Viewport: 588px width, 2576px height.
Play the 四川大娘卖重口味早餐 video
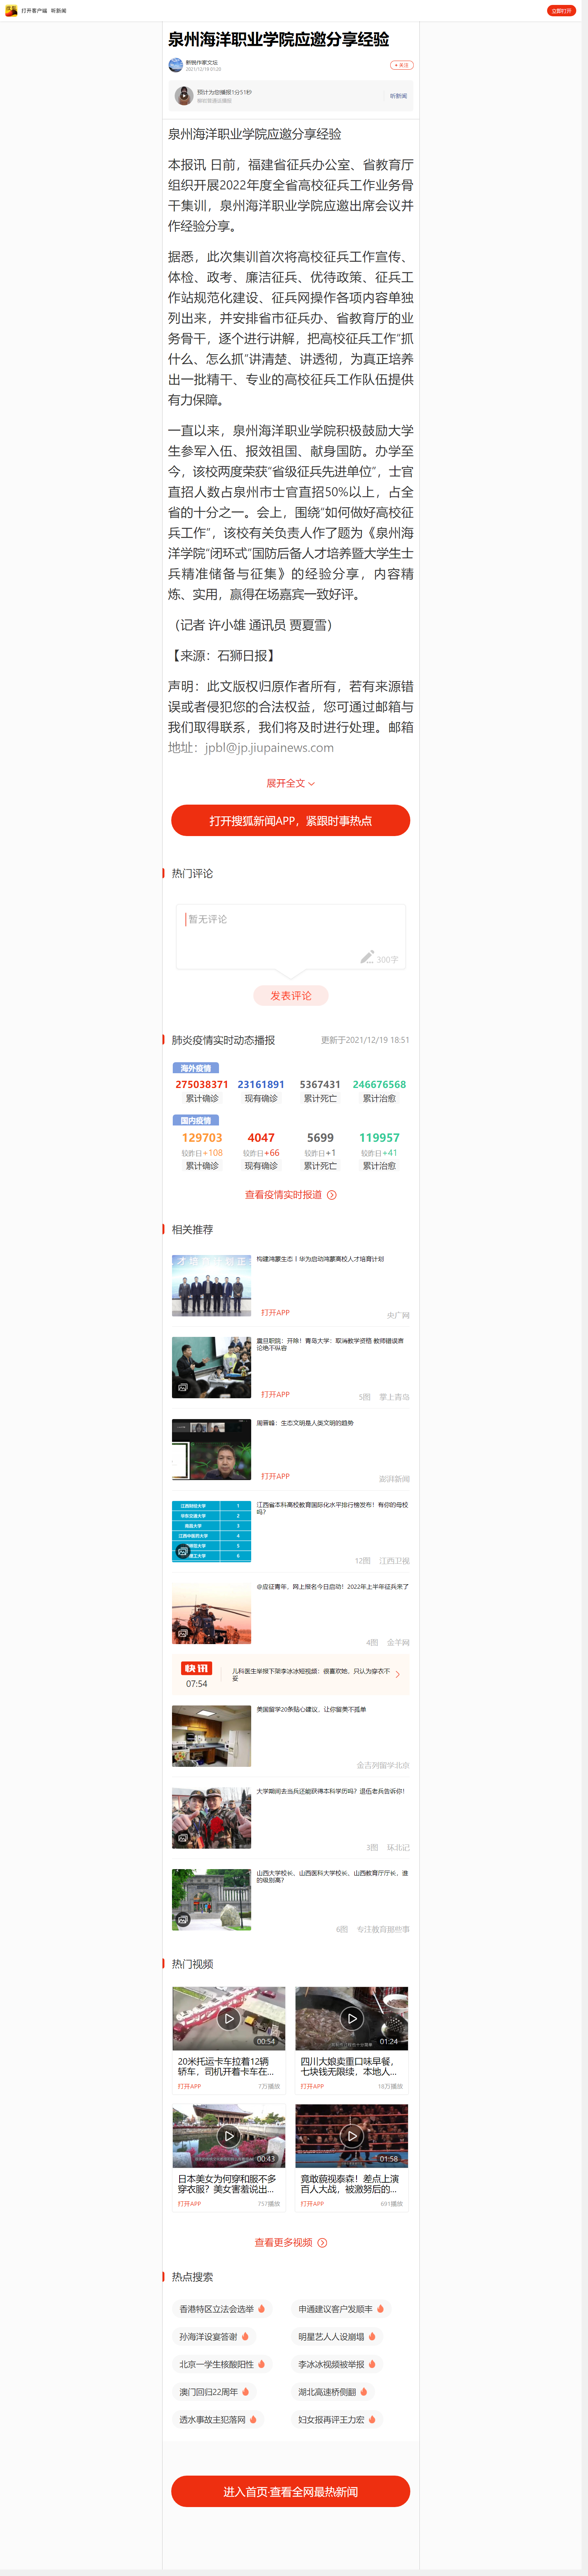[x=351, y=2018]
